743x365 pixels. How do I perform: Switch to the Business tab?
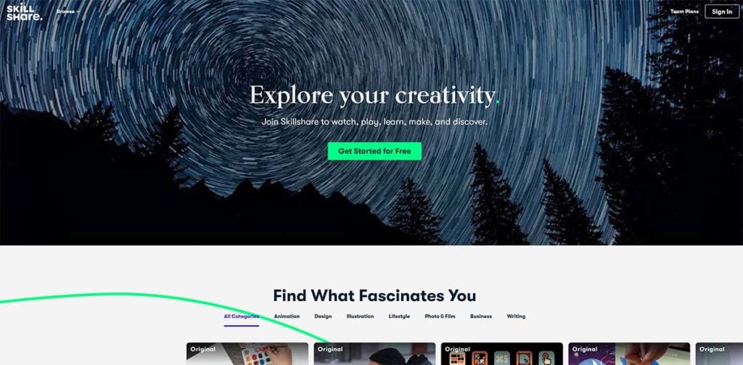pyautogui.click(x=481, y=316)
